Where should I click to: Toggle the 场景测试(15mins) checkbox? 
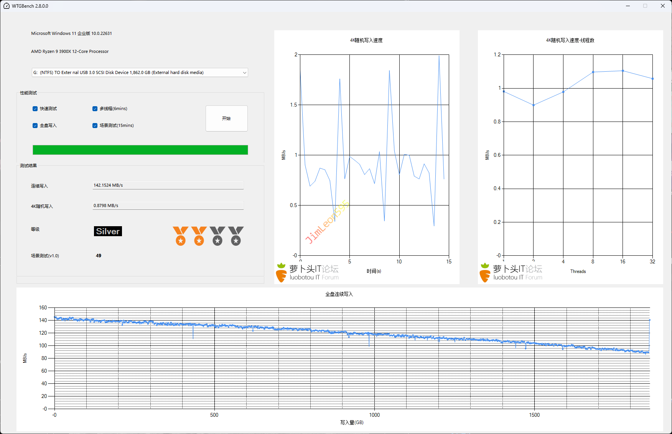pos(95,126)
